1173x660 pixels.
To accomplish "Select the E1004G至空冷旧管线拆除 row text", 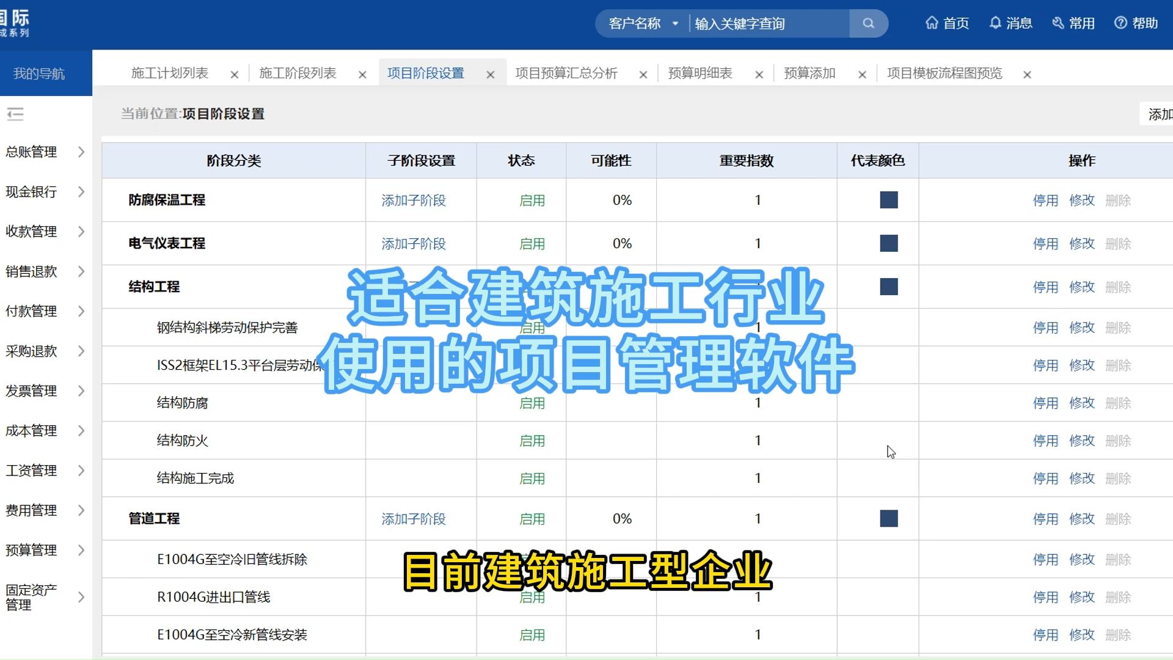I will [232, 559].
